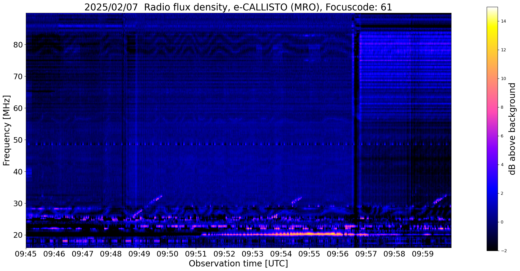Click the 70 MHz frequency tick label

pos(18,76)
